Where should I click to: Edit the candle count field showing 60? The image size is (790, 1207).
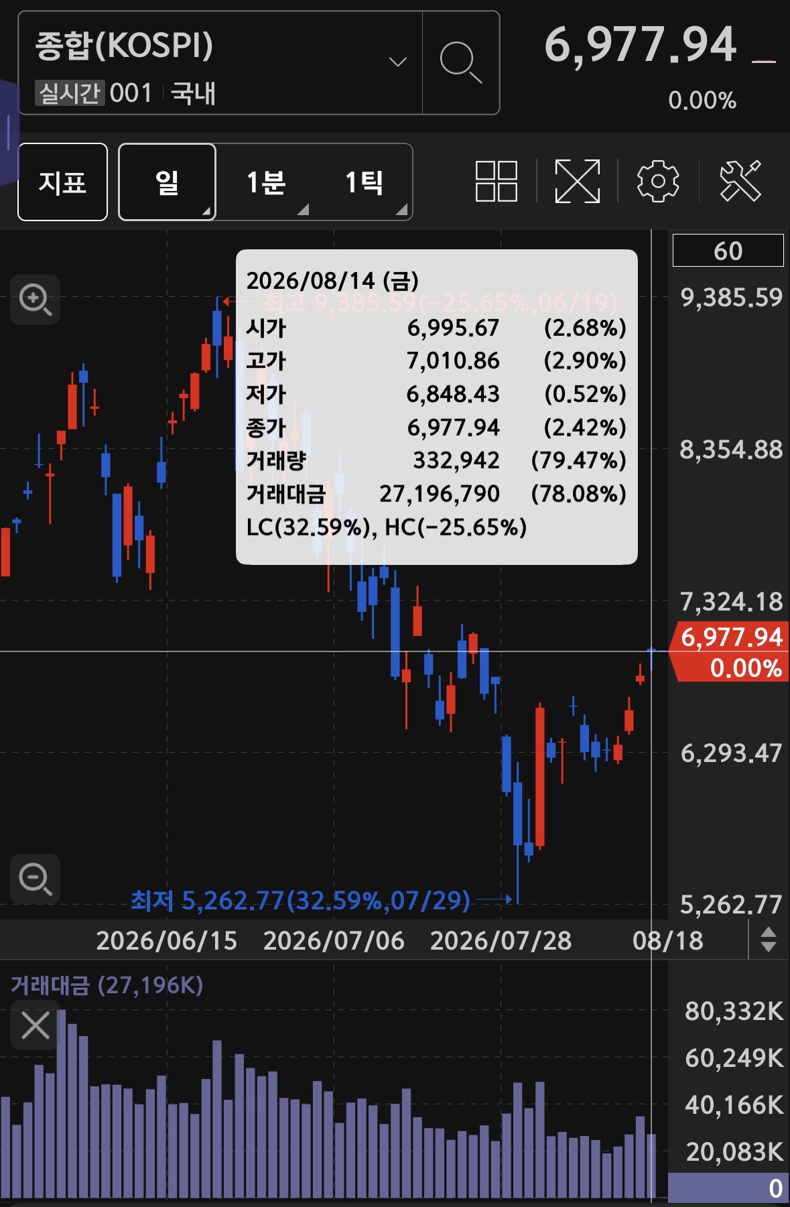pyautogui.click(x=728, y=251)
